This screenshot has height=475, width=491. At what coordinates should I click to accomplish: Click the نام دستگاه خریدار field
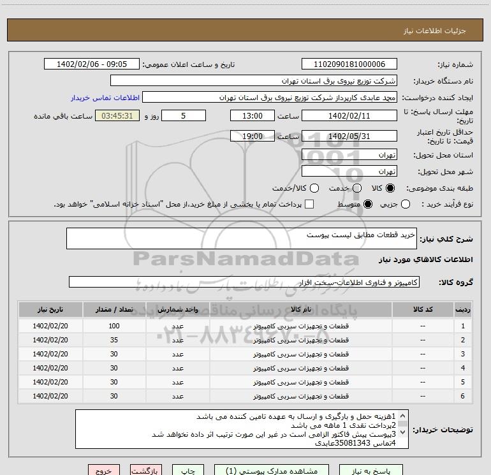(254, 81)
